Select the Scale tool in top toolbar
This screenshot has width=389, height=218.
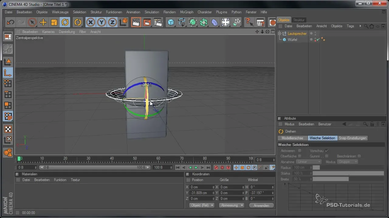[x=54, y=22]
